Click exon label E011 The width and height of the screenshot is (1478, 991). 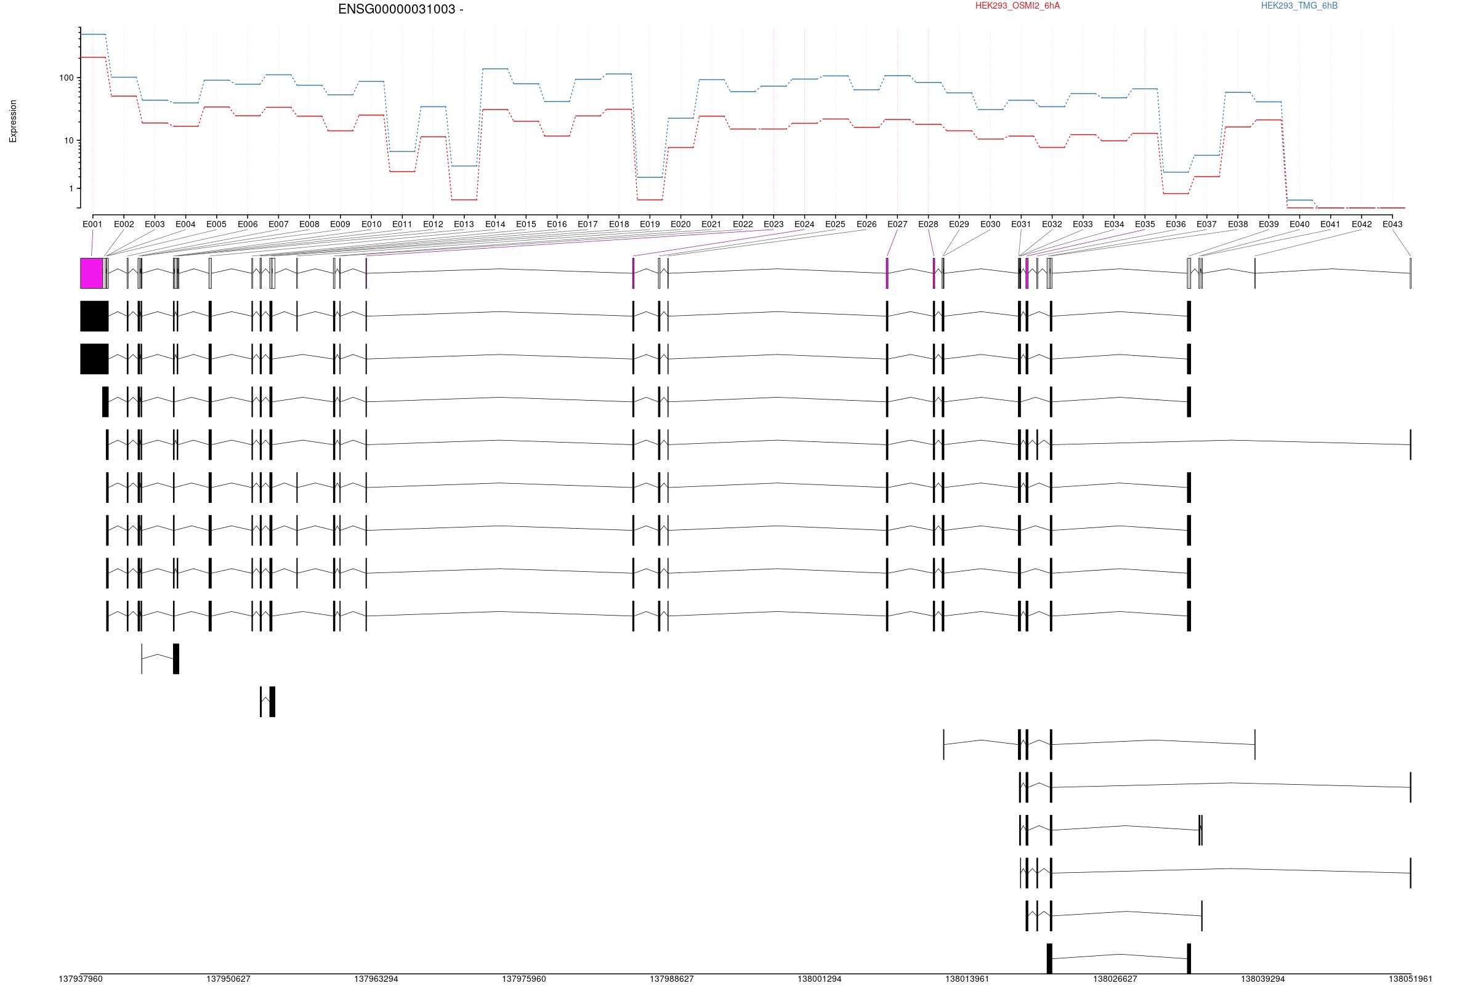click(402, 225)
